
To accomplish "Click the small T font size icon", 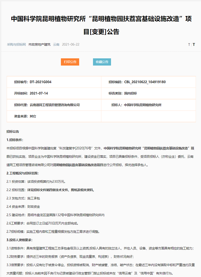I will (x=189, y=45).
